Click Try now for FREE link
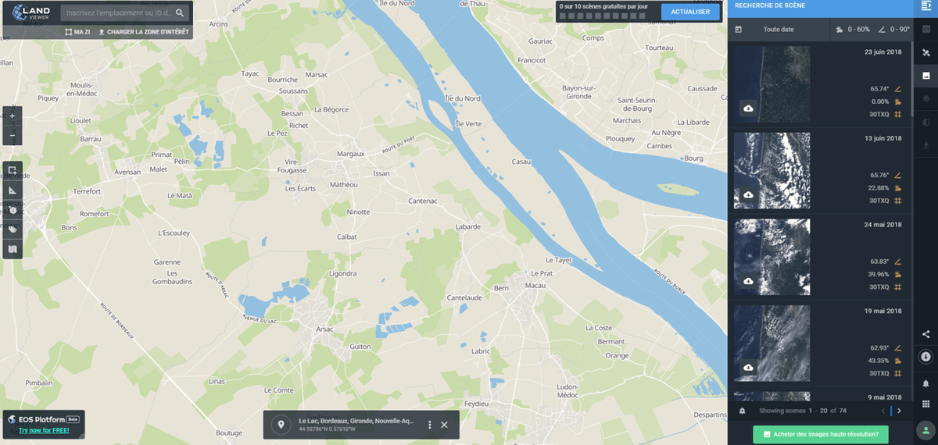Image resolution: width=938 pixels, height=445 pixels. (x=43, y=430)
